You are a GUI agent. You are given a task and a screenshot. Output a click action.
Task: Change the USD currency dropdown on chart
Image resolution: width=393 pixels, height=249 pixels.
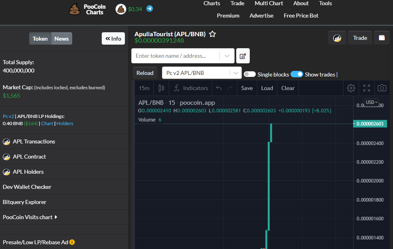click(x=371, y=102)
